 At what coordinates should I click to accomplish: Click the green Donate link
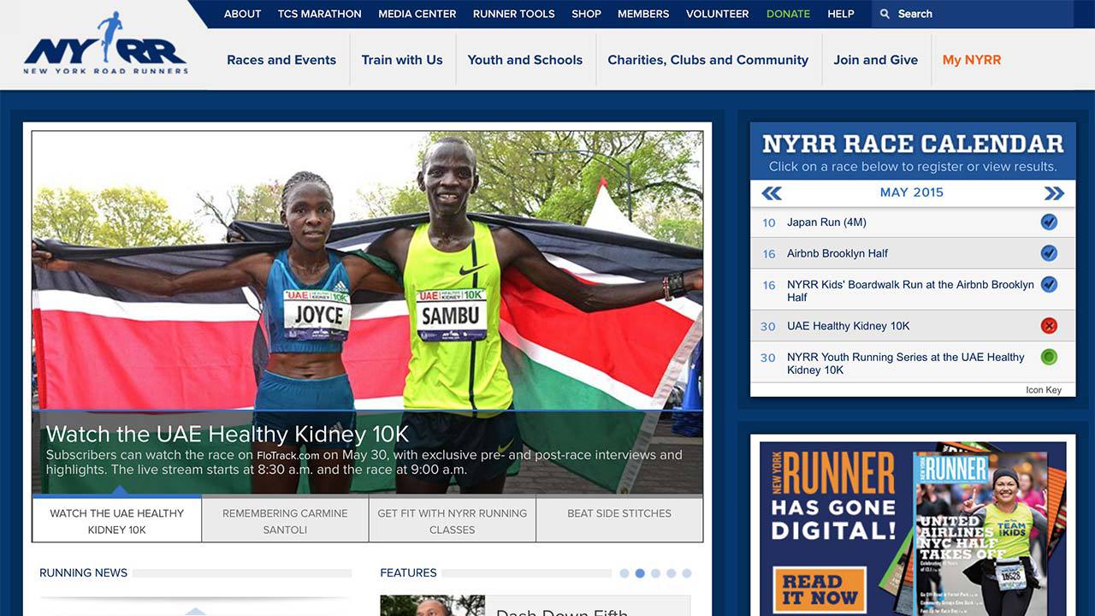pos(788,14)
